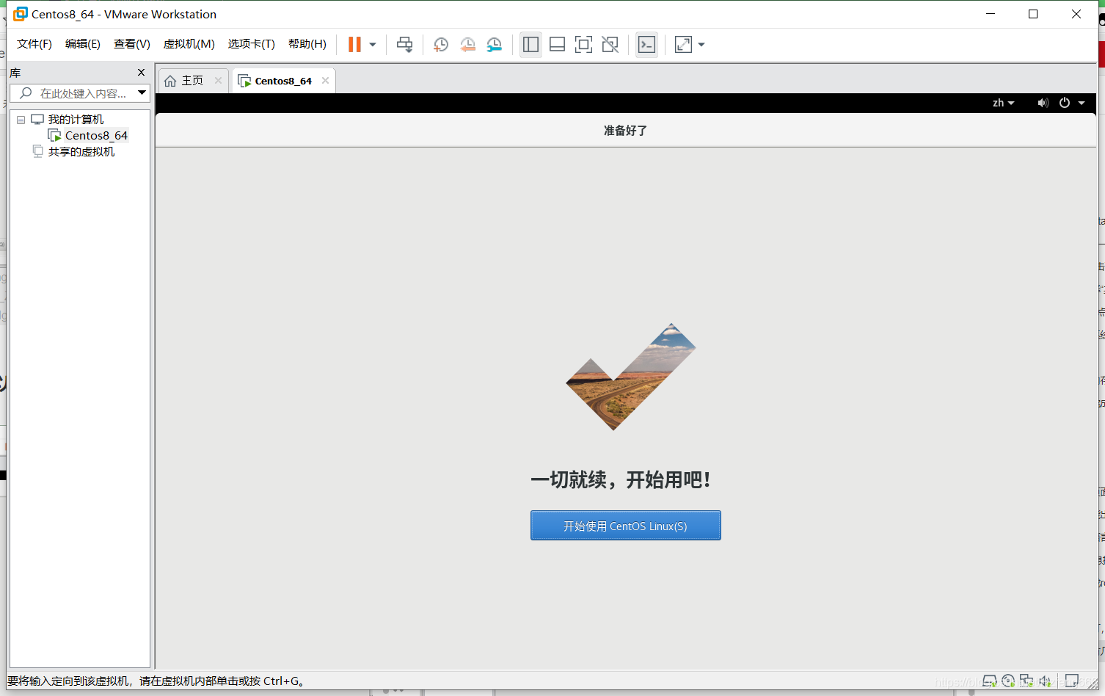
Task: Open the 查看(V) menu
Action: 132,44
